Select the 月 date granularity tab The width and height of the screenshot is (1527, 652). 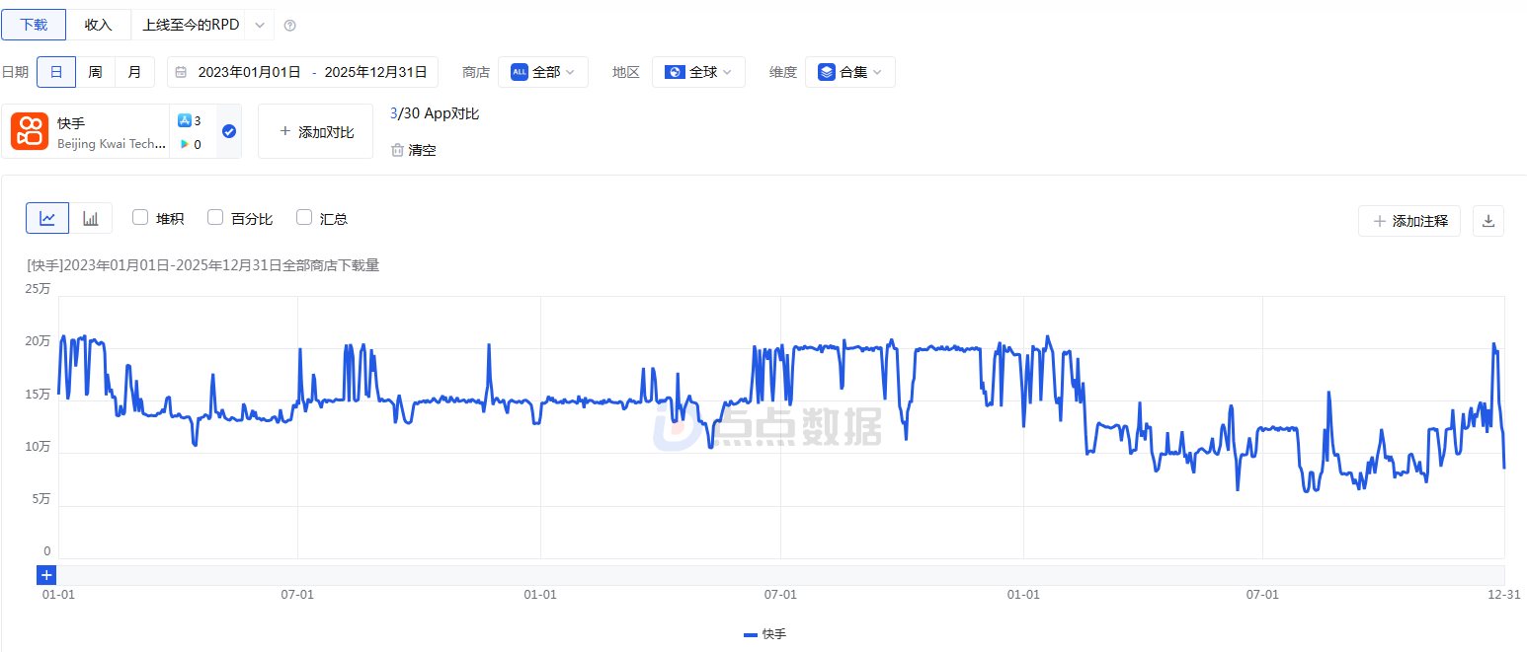tap(134, 71)
